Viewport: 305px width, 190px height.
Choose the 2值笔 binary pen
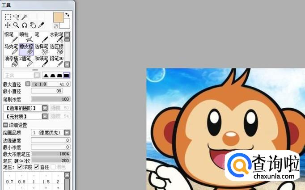point(26,61)
